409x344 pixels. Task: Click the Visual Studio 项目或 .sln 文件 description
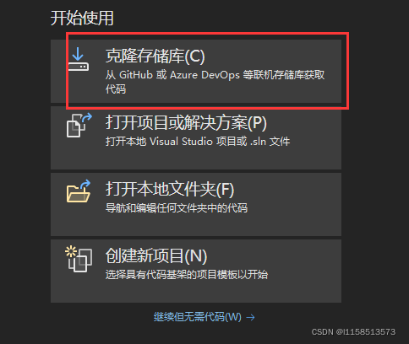point(198,142)
